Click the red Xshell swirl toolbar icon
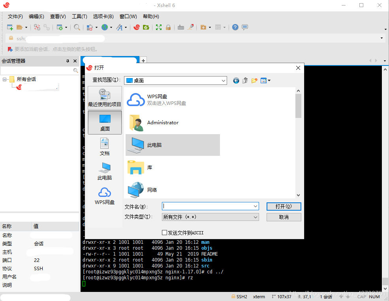This screenshot has height=301, width=389. pyautogui.click(x=137, y=27)
